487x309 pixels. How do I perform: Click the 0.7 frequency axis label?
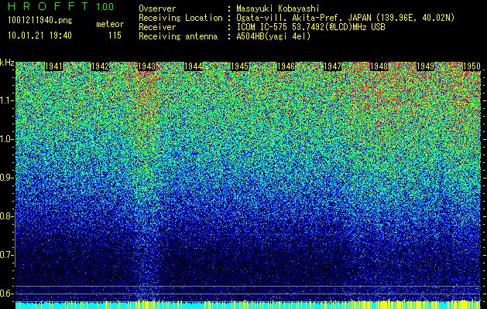[6, 255]
